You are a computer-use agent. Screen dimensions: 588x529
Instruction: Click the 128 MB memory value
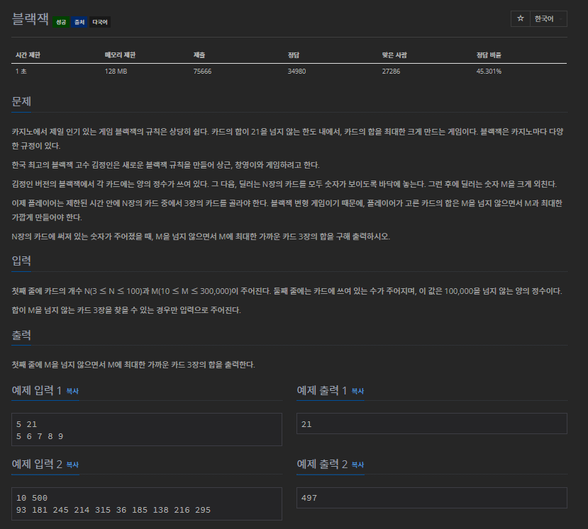coord(116,71)
